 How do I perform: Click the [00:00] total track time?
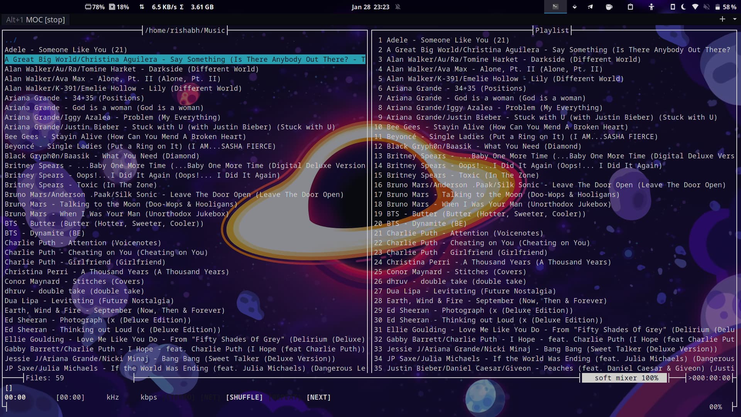pos(70,397)
